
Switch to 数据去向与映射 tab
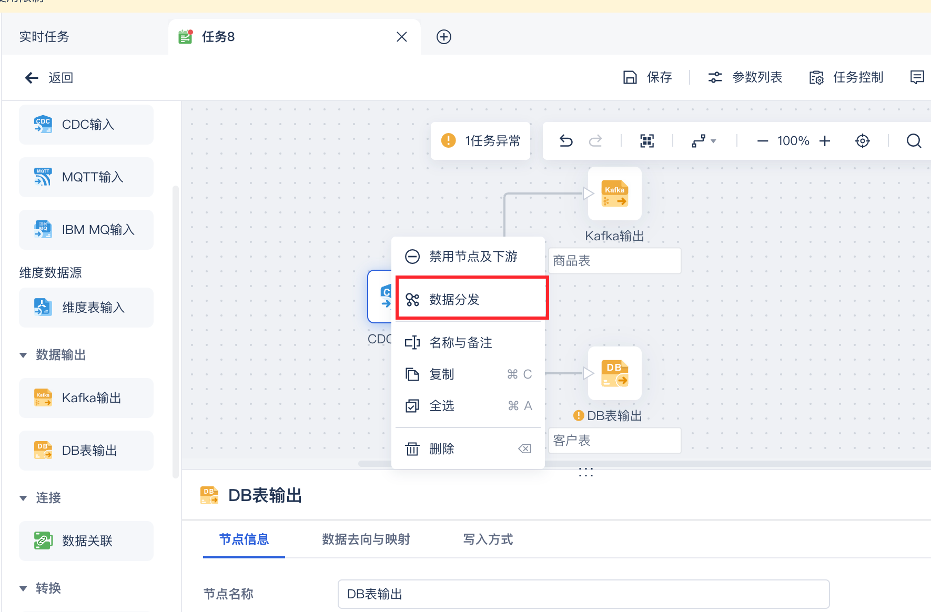pyautogui.click(x=366, y=539)
